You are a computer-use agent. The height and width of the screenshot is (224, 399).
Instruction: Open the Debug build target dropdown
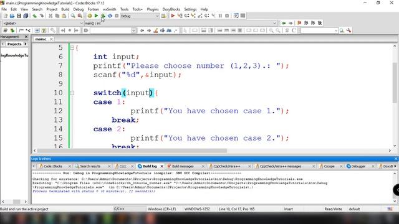(157, 16)
